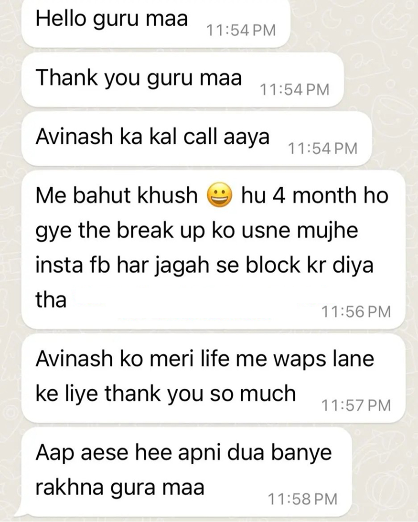Viewport: 418px width, 522px height.
Task: Click the word 'tha' ending the message
Action: coord(51,299)
